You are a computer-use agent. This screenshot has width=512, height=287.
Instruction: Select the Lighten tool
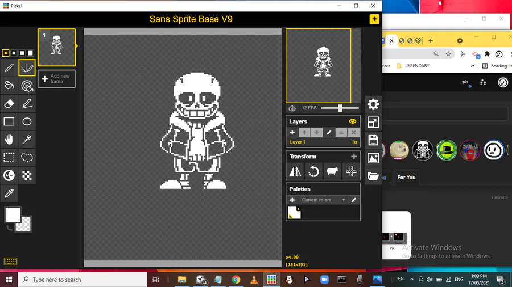click(x=9, y=175)
